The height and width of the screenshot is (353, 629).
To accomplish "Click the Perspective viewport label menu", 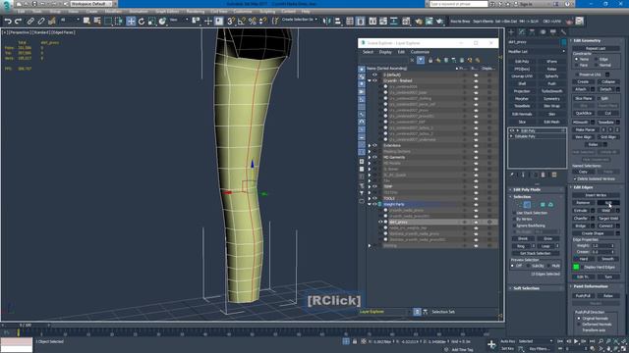I will 20,32.
